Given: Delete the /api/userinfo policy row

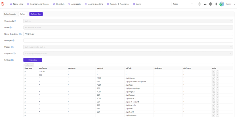Looking at the screenshot, I should click(x=217, y=105).
